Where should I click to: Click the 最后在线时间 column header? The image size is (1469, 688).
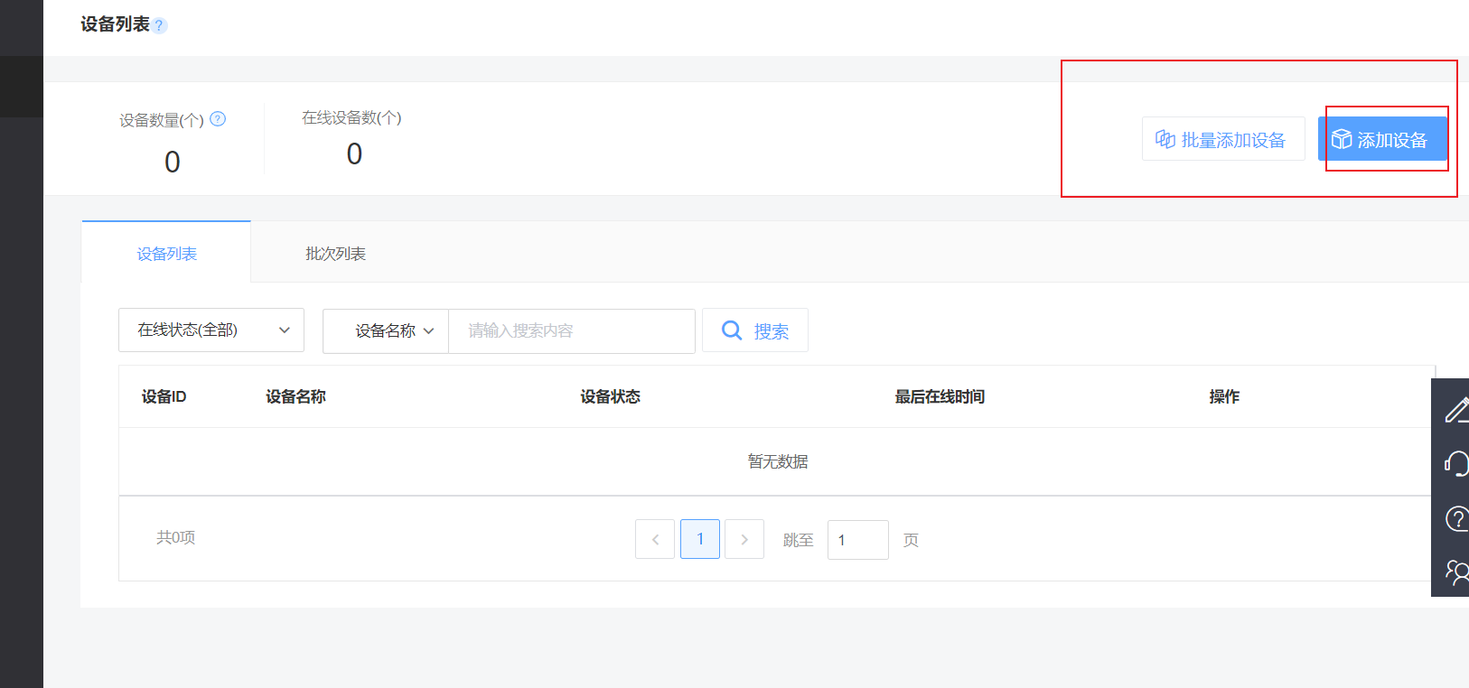coord(940,396)
